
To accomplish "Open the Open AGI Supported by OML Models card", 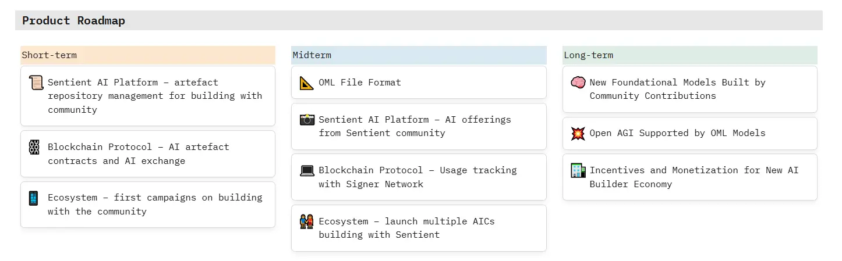I will click(677, 133).
